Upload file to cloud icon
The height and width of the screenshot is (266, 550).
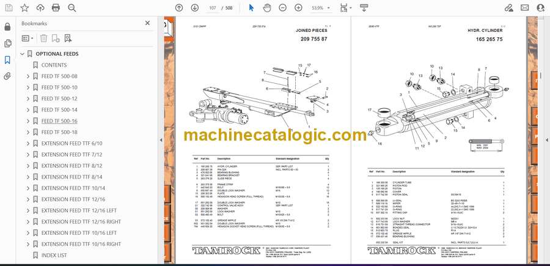[x=40, y=8]
